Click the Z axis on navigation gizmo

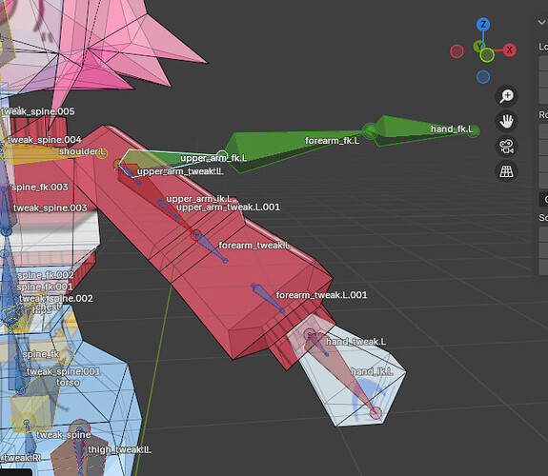[483, 25]
